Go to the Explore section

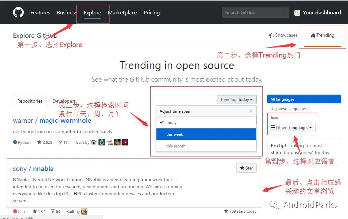pyautogui.click(x=92, y=13)
